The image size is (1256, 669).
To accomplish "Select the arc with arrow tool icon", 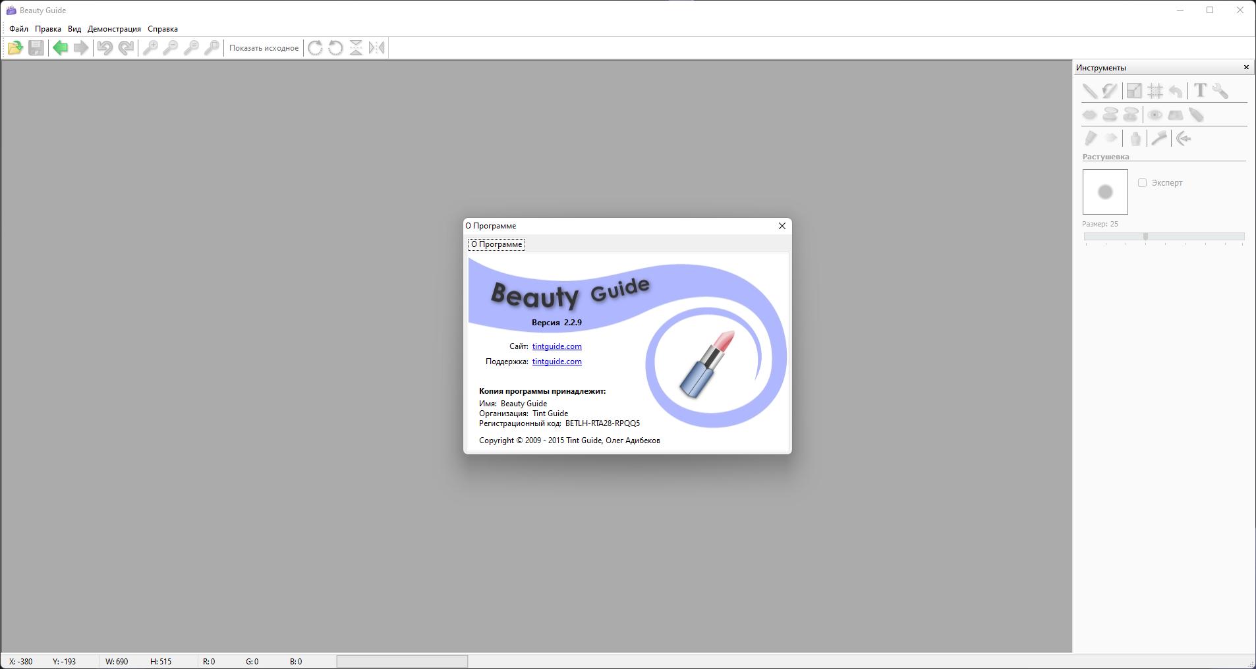I will [x=1184, y=138].
